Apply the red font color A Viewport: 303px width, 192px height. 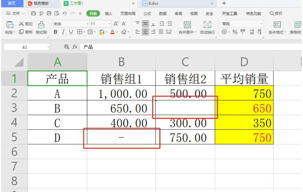point(112,32)
